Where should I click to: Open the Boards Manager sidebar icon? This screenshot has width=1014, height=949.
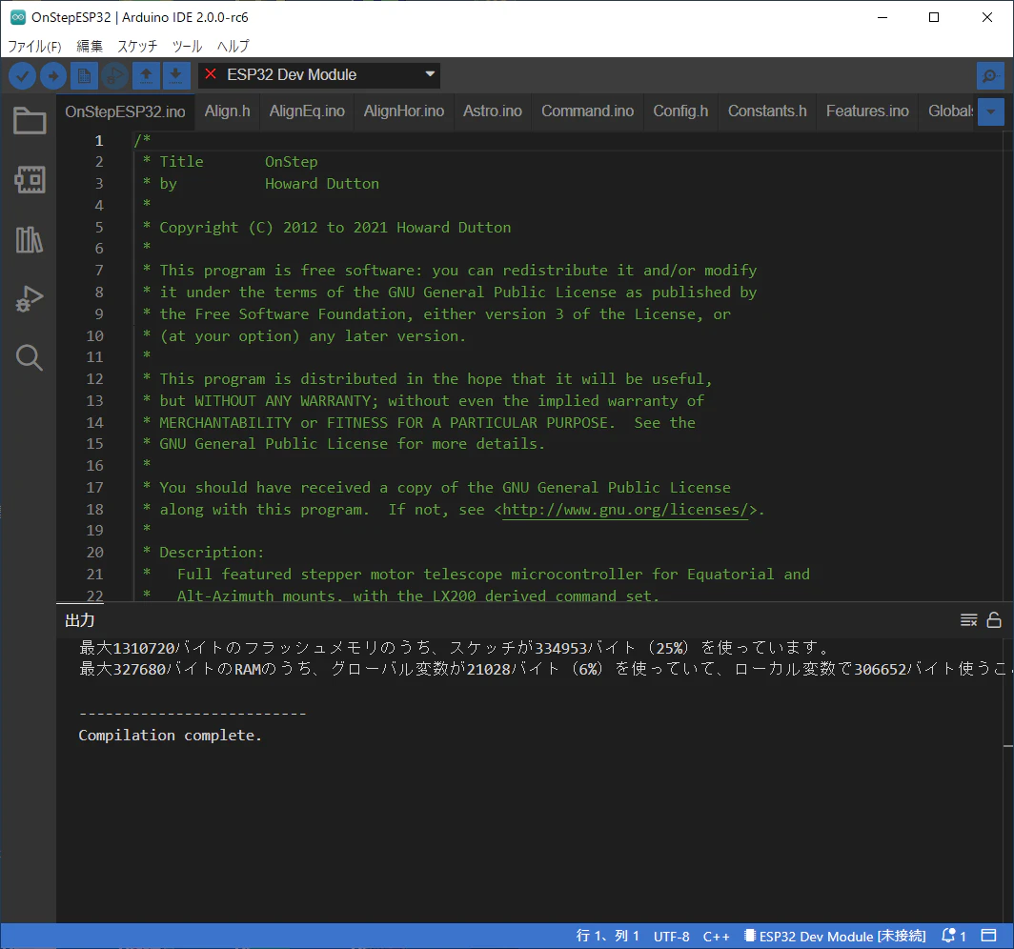30,179
